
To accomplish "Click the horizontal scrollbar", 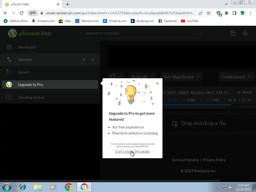I will (x=110, y=181).
